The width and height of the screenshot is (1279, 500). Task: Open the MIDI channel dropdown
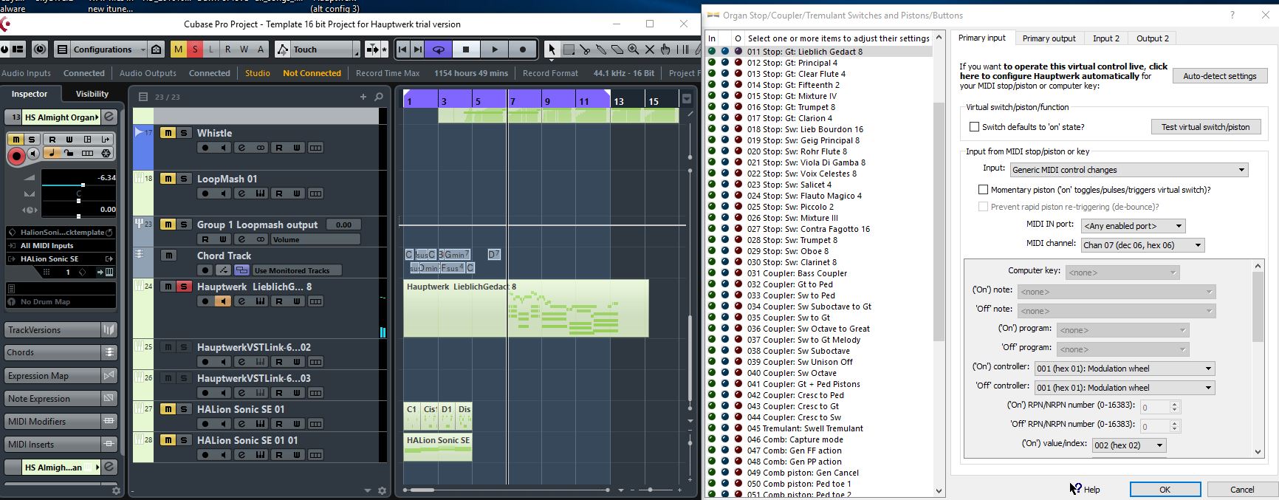(1142, 245)
